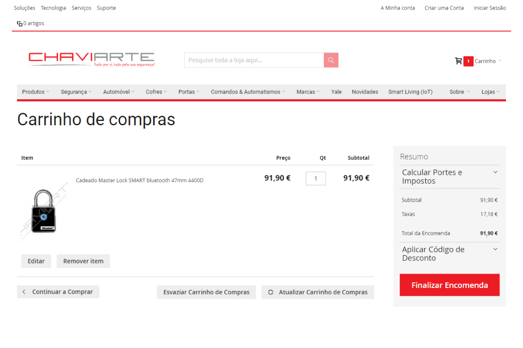Open the Sobre menu dropdown

coord(460,92)
